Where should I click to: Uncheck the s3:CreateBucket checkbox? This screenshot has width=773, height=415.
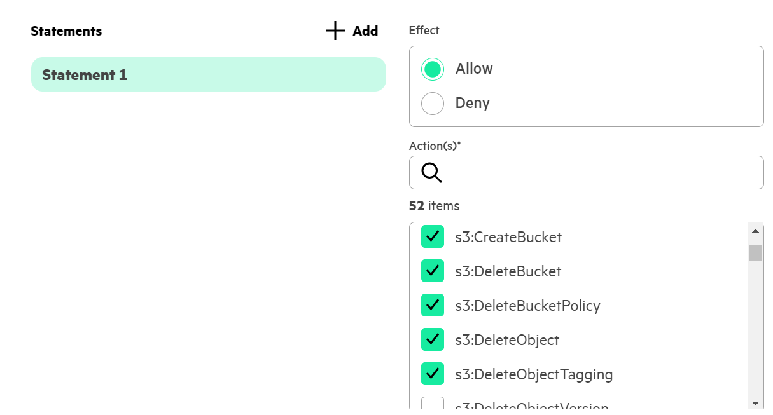pyautogui.click(x=433, y=237)
